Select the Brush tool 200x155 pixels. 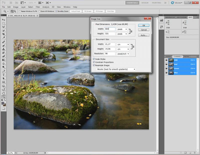3,46
